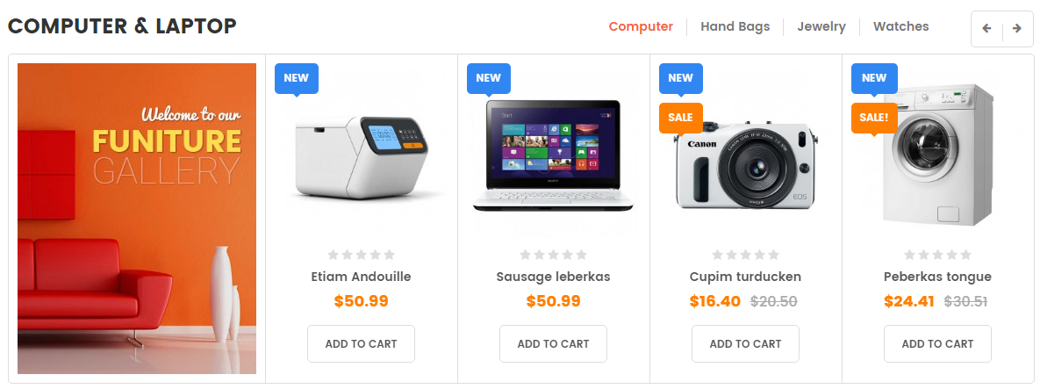Click orange SALE badge on Canon camera
Image resolution: width=1040 pixels, height=389 pixels.
click(680, 119)
